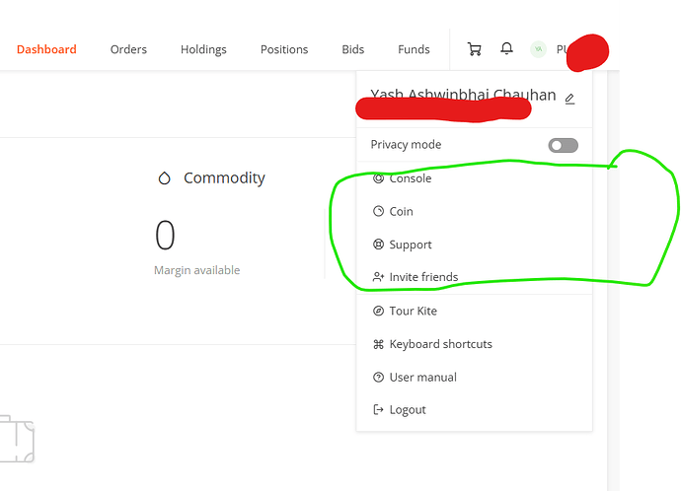Click the user name in dropdown
681x491 pixels.
pos(463,95)
